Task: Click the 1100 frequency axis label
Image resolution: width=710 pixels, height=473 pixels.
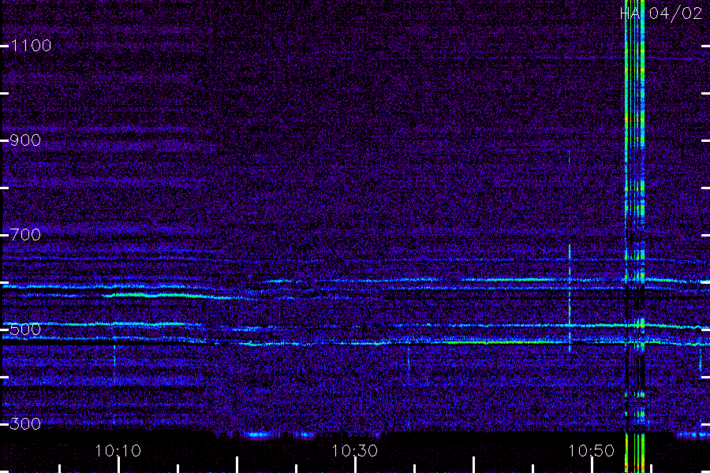Action: click(31, 46)
